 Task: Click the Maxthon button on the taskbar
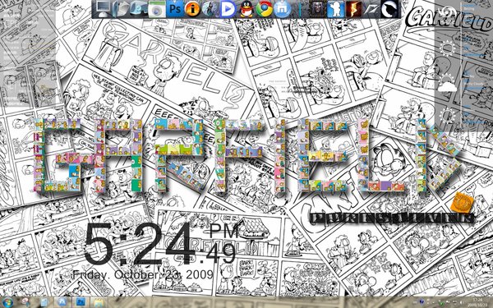(x=62, y=302)
